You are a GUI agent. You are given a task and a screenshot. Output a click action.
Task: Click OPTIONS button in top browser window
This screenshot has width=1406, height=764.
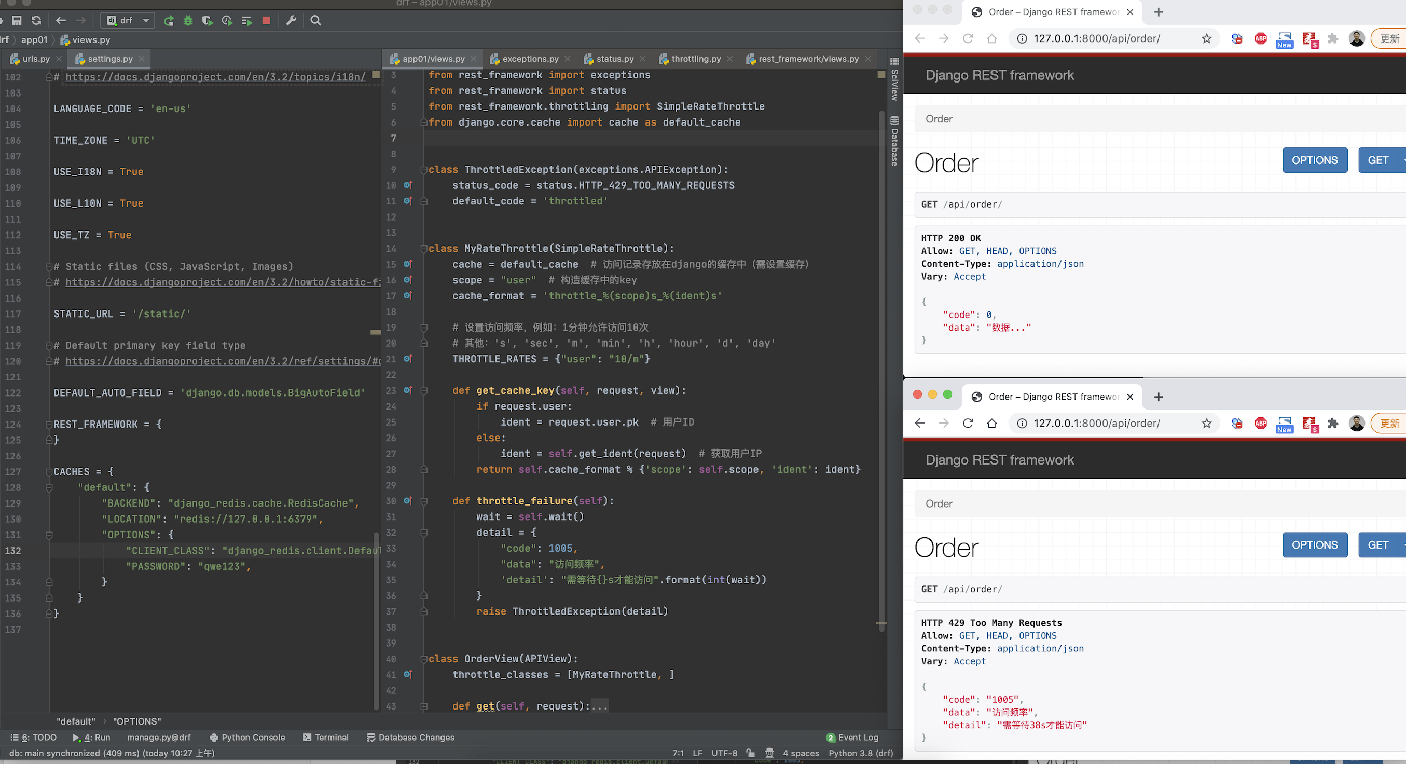1315,160
